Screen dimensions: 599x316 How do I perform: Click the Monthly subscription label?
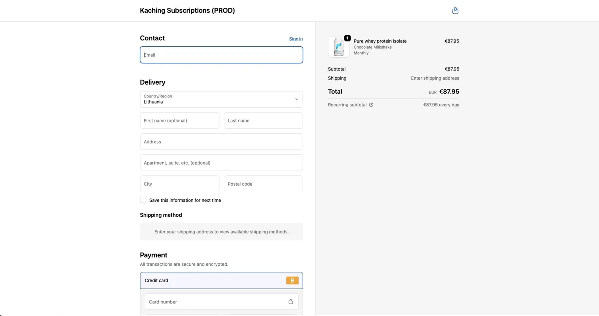point(361,53)
